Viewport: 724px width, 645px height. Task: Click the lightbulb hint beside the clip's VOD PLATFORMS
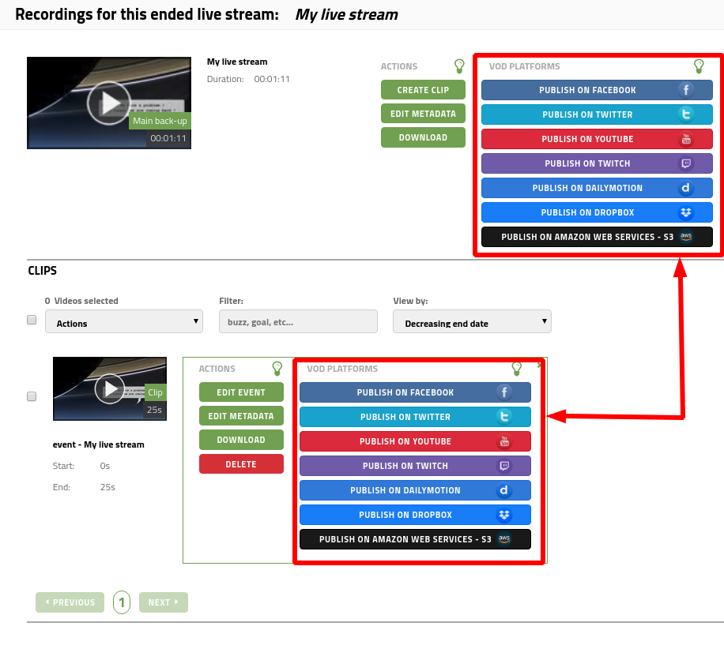(517, 369)
